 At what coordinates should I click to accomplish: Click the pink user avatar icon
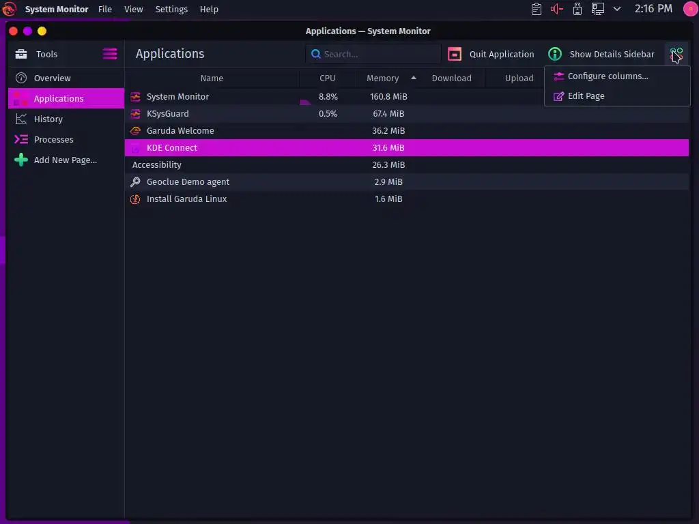[x=691, y=9]
